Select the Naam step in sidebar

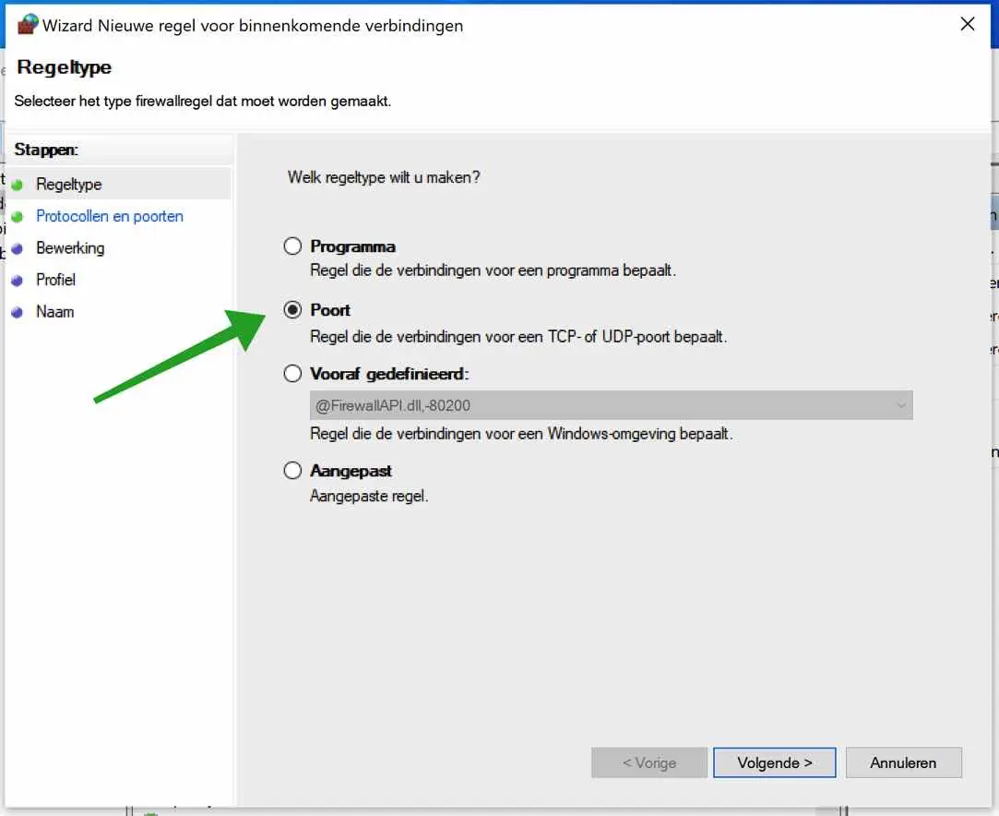coord(54,312)
